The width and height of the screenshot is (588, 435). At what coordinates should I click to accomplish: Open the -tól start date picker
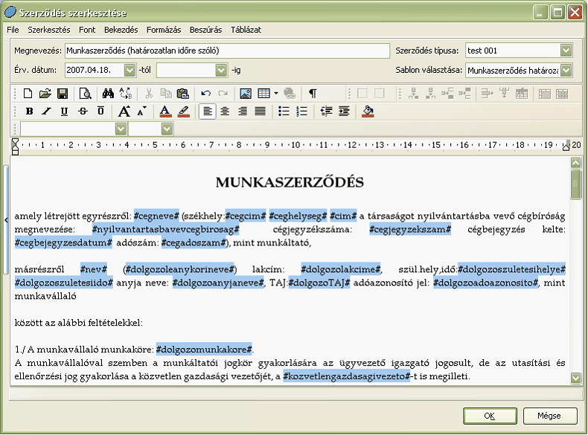point(130,70)
